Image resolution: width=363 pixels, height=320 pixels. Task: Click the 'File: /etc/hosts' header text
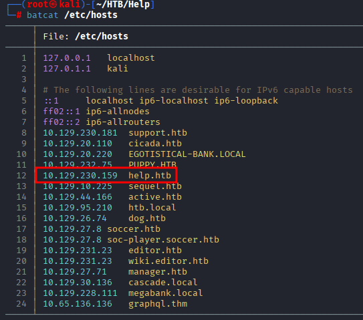pyautogui.click(x=86, y=37)
